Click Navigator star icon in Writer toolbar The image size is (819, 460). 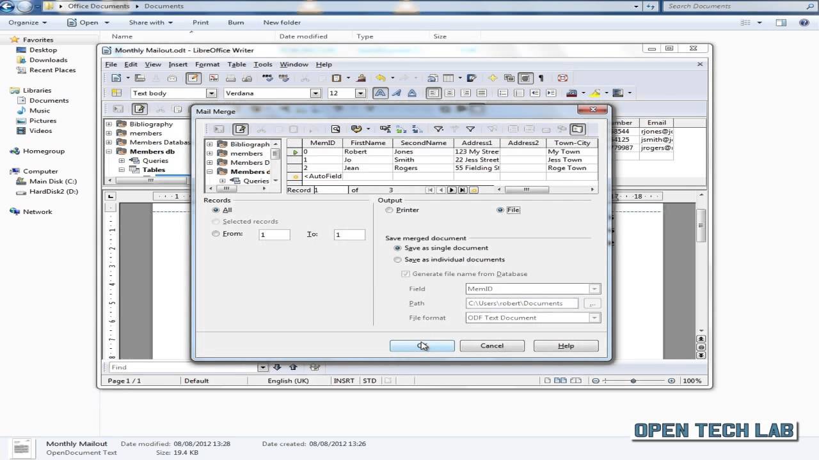(x=493, y=78)
